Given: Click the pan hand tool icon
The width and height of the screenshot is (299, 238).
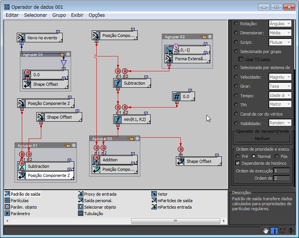Looking at the screenshot, I should [266, 231].
